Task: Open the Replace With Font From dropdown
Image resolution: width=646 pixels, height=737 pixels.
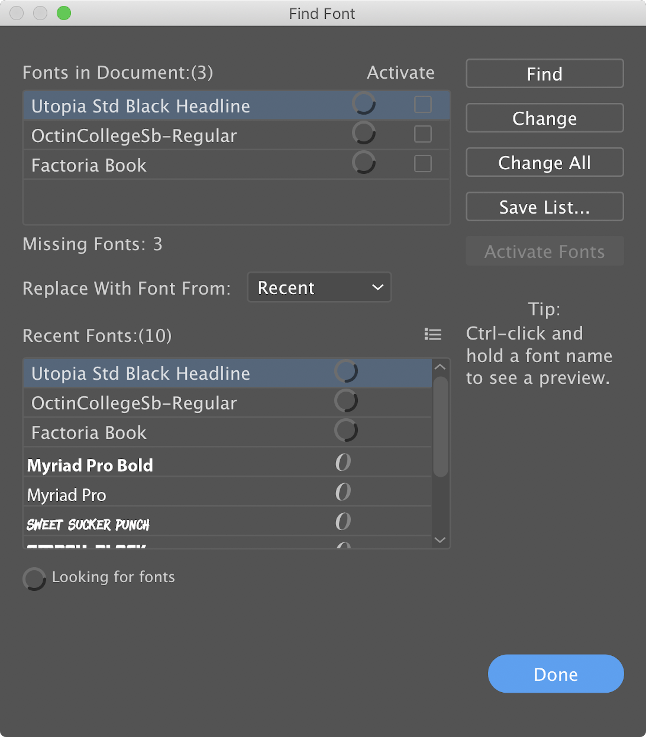Action: click(x=319, y=287)
